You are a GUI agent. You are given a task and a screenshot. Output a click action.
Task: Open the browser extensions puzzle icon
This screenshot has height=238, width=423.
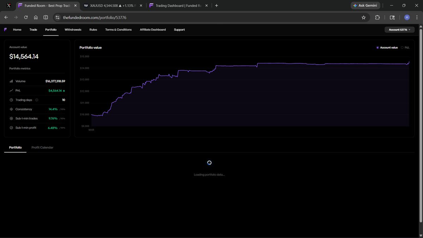click(x=378, y=17)
